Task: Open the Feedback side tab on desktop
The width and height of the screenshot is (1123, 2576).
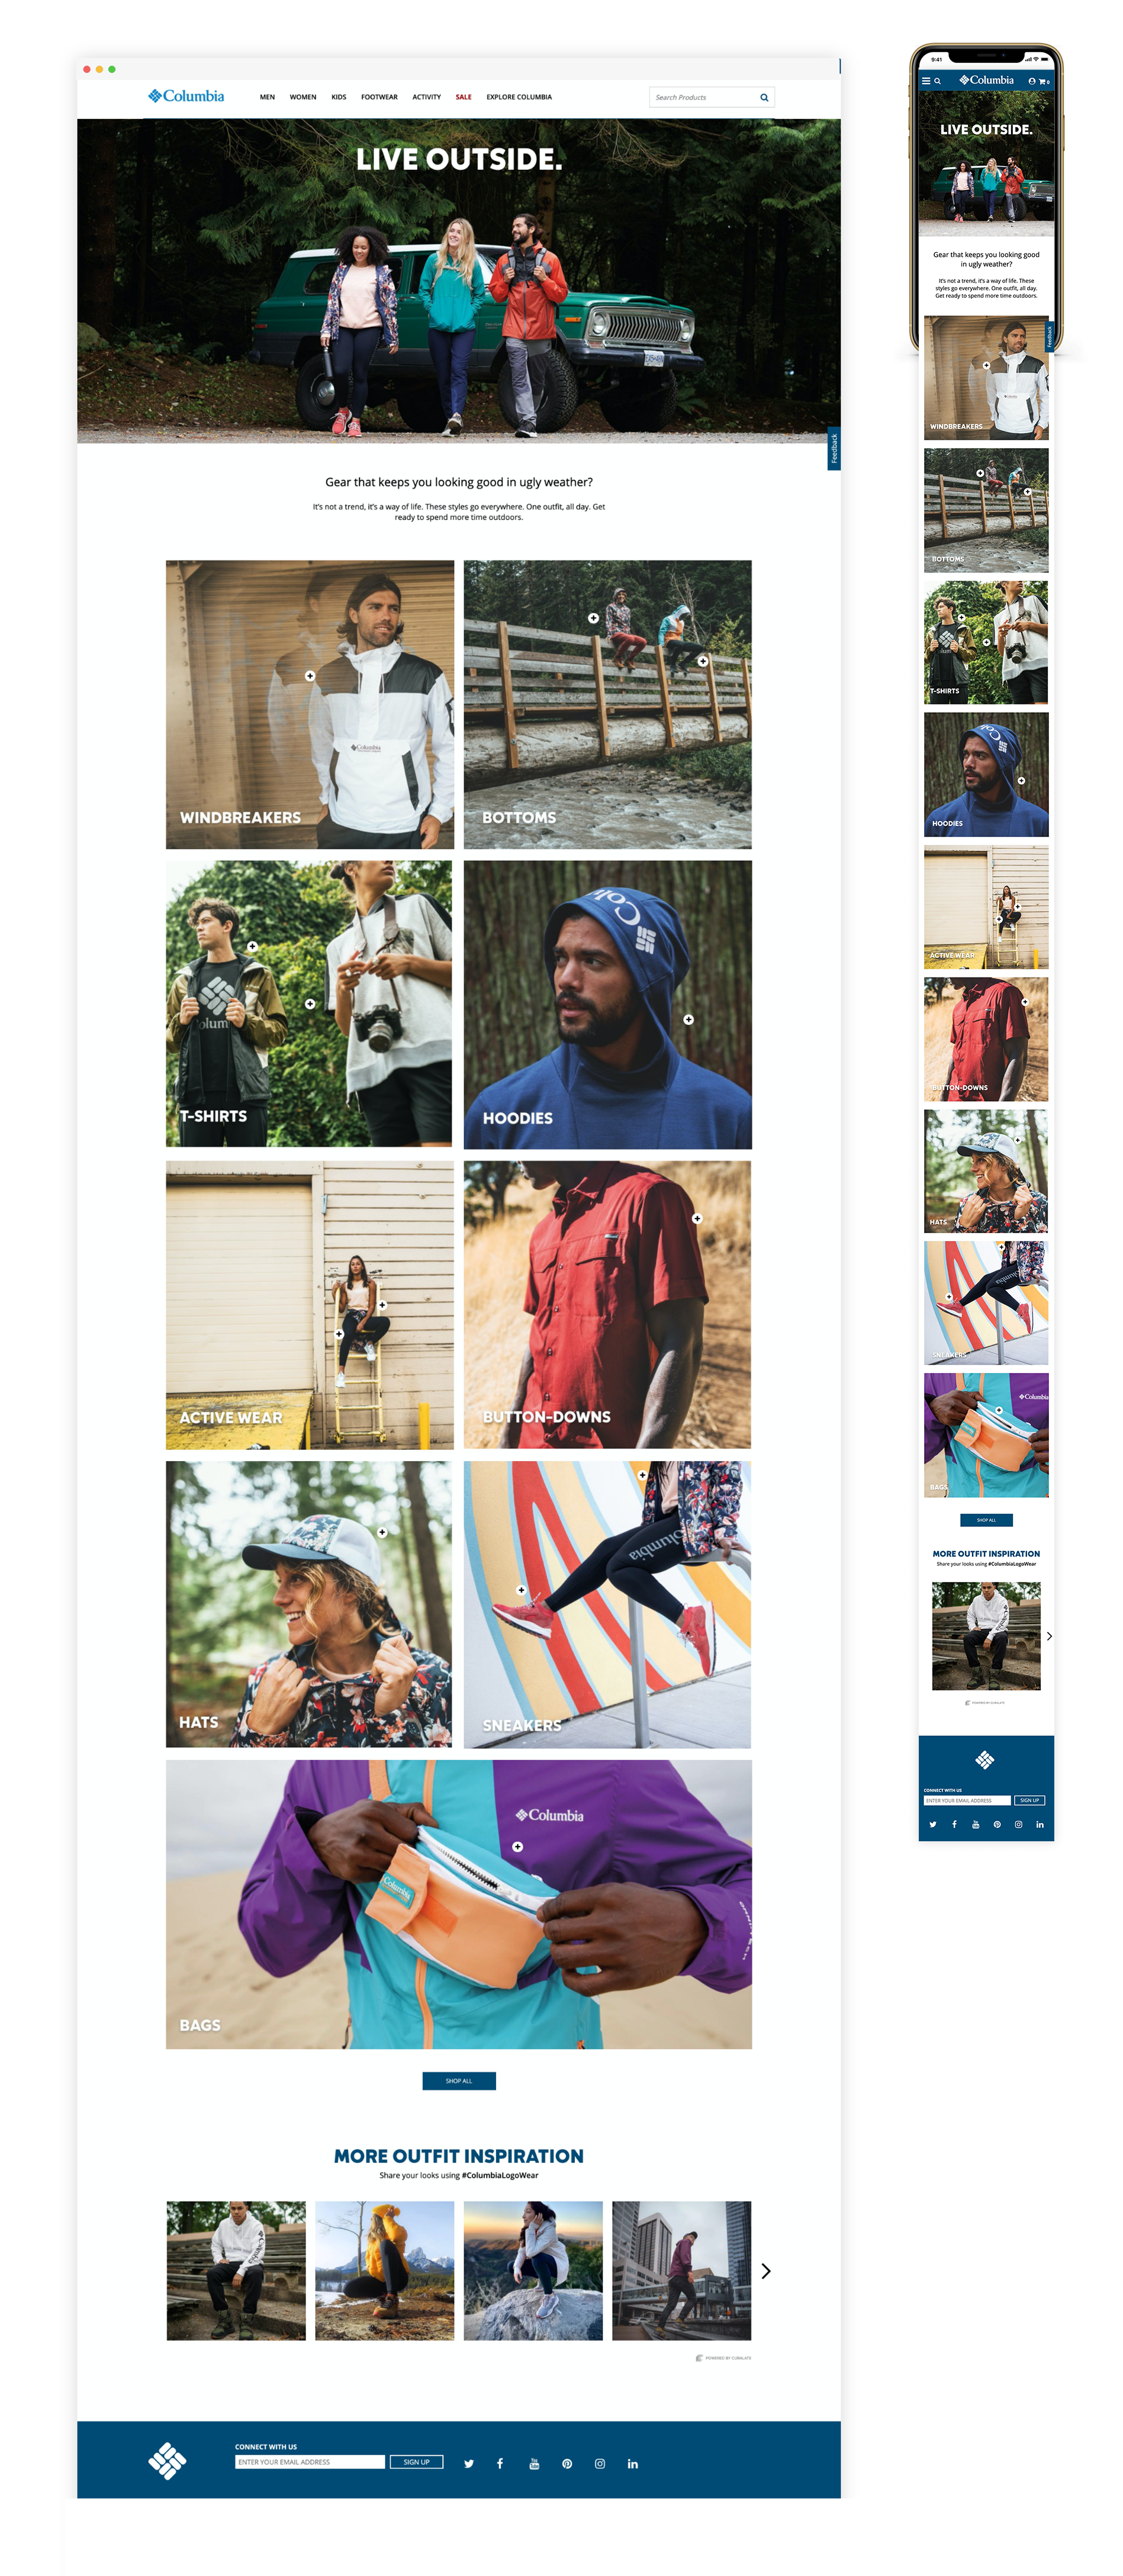Action: (834, 449)
